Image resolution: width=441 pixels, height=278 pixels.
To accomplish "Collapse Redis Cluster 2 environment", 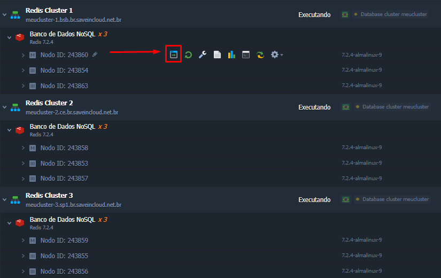I will coord(4,107).
